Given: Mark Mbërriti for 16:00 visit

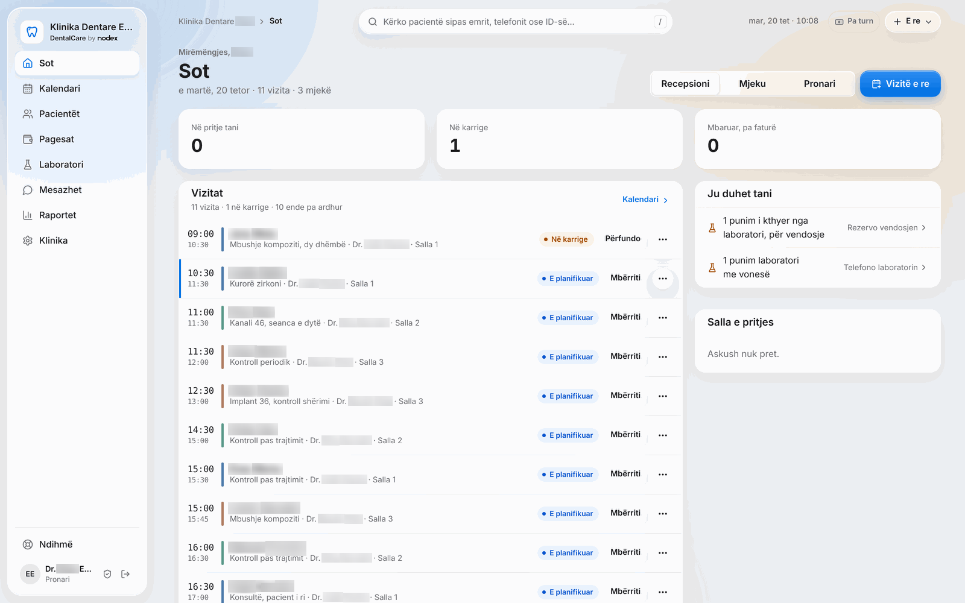Looking at the screenshot, I should tap(625, 552).
